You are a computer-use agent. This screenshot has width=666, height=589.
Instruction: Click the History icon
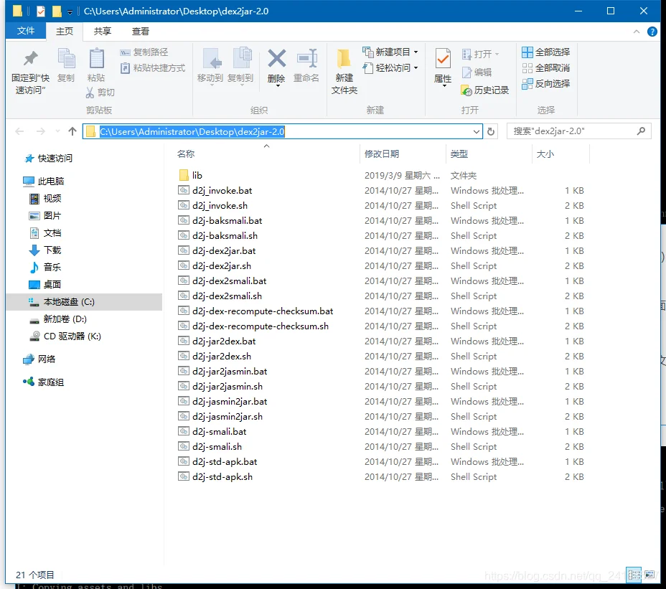point(466,90)
